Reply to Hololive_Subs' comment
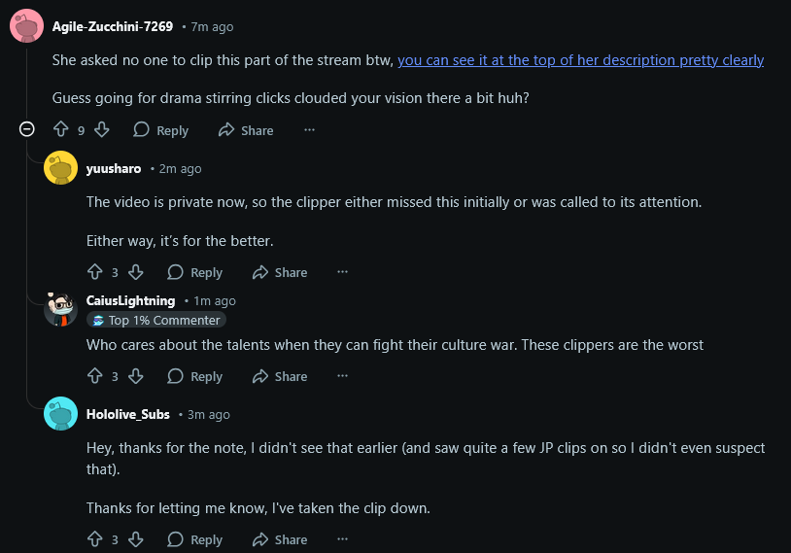This screenshot has height=553, width=791. pyautogui.click(x=195, y=539)
